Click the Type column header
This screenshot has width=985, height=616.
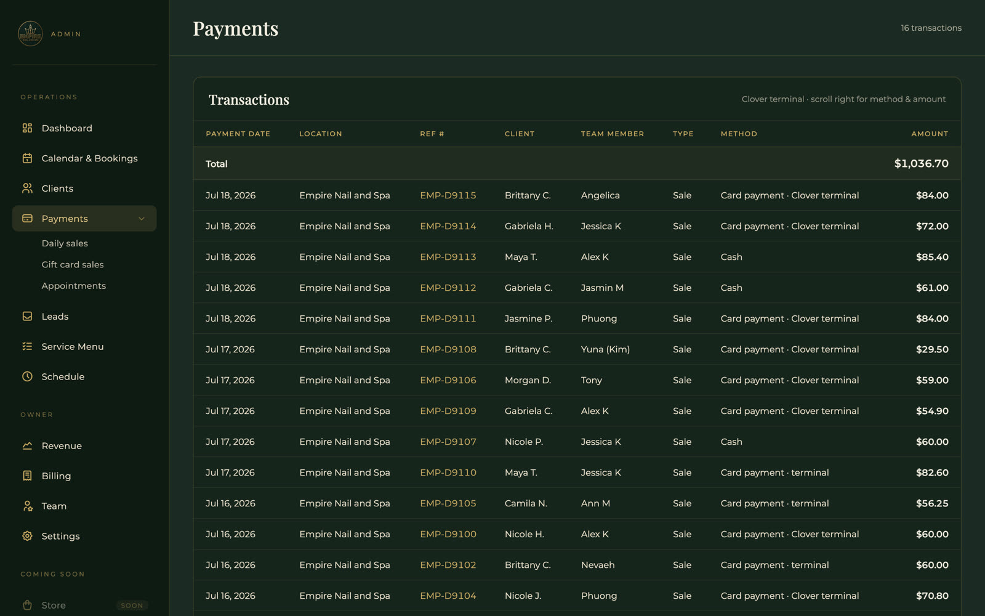683,134
